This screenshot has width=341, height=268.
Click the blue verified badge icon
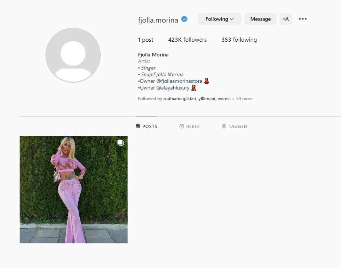coord(184,19)
